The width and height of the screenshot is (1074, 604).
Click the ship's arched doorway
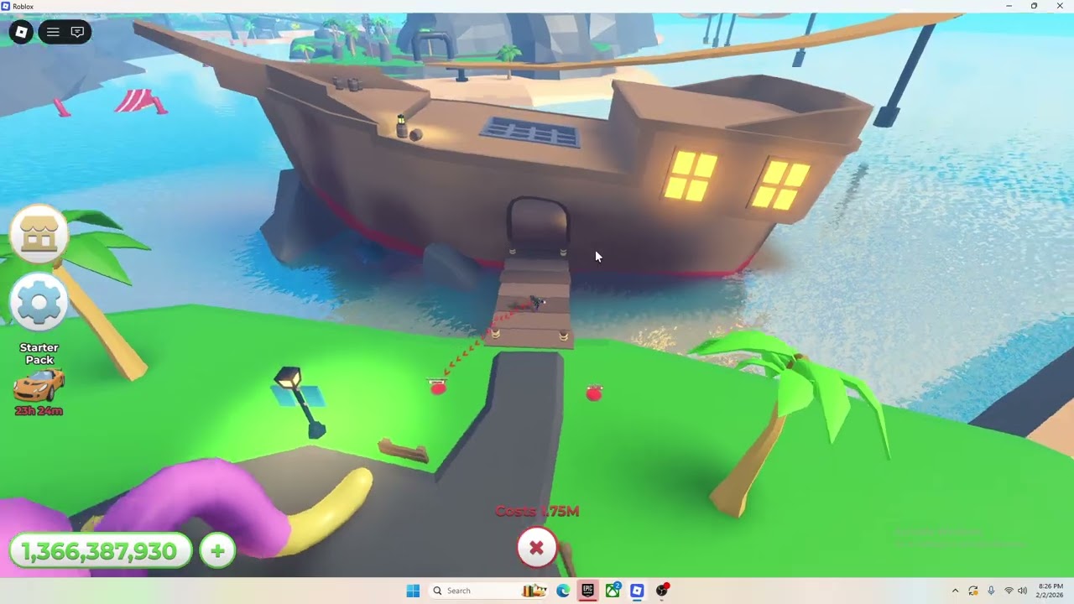[x=538, y=225]
